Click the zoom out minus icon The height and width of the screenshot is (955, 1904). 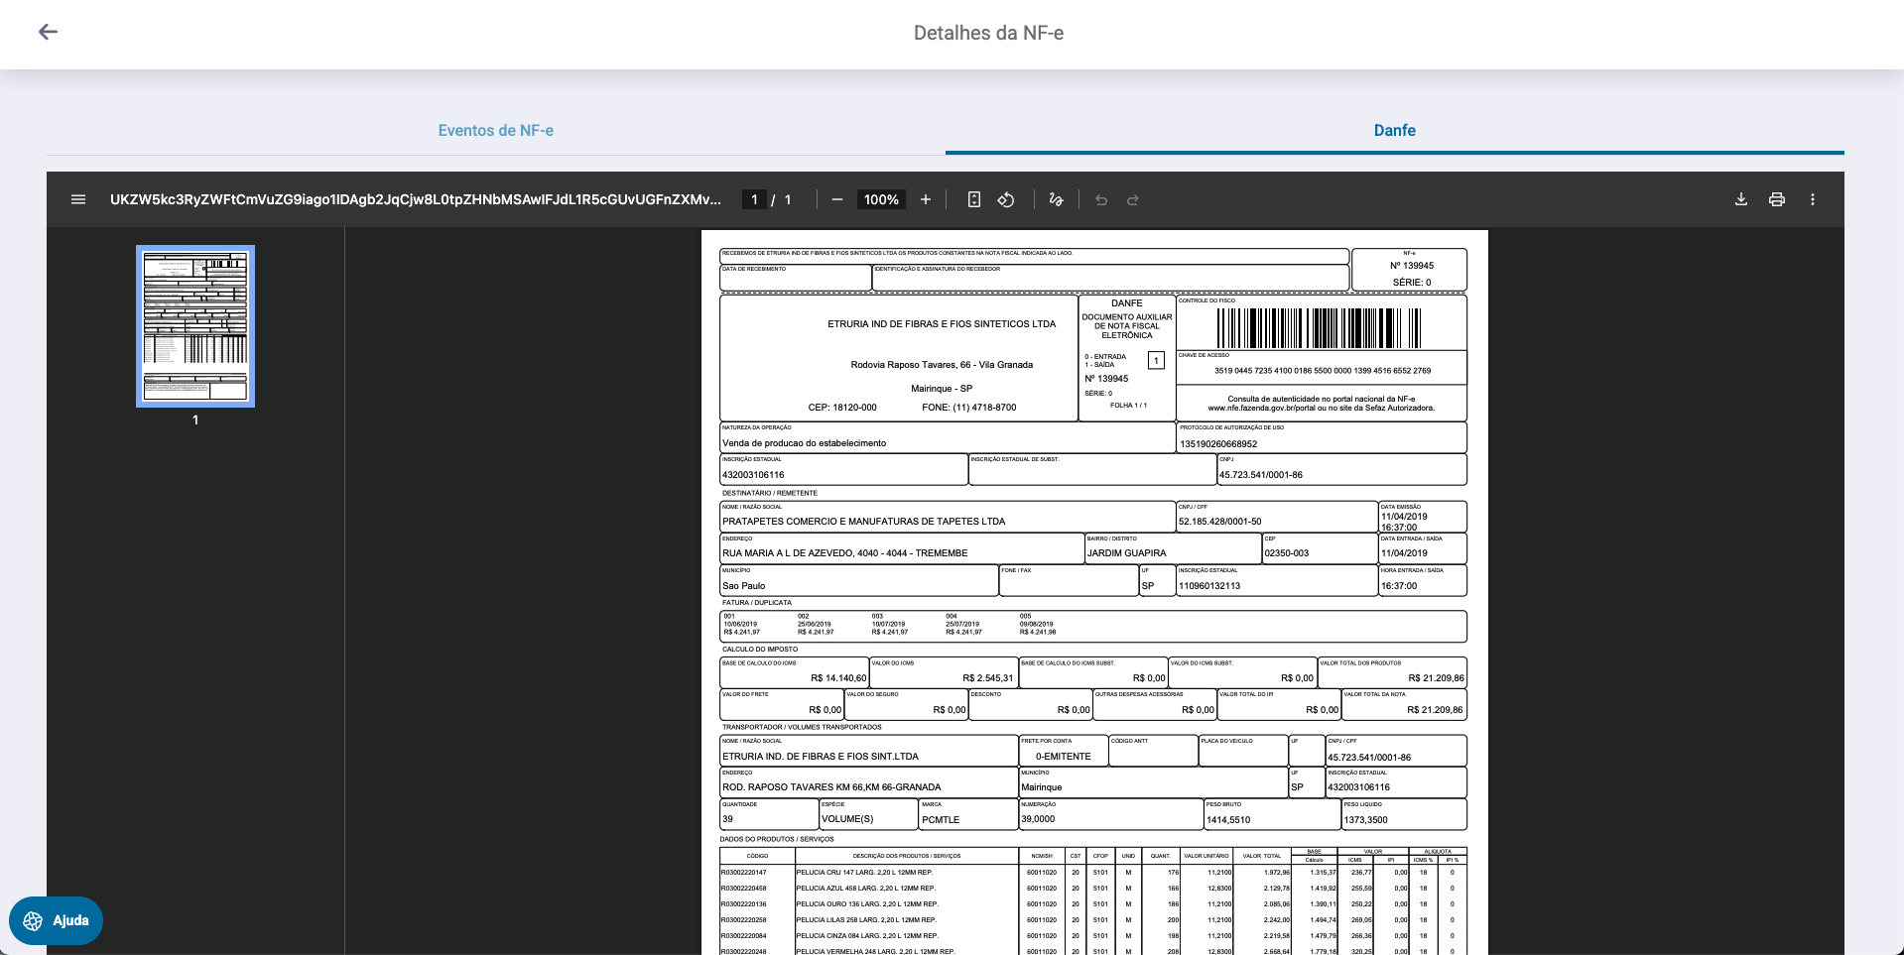click(x=836, y=199)
